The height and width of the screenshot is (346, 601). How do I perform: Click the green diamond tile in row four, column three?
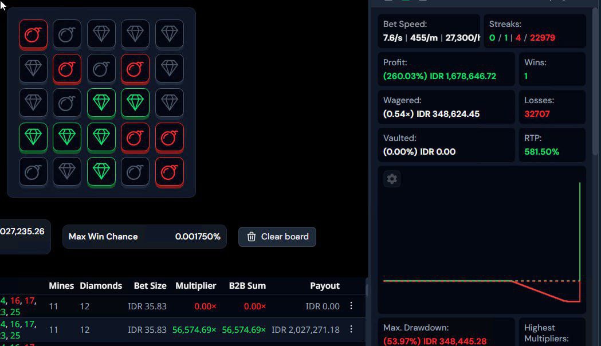coord(101,137)
